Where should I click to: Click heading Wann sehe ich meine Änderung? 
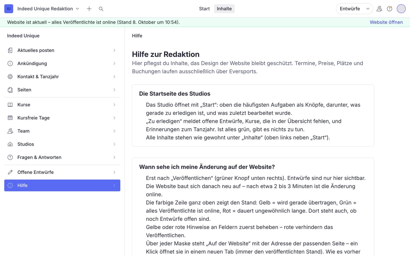pos(207,167)
